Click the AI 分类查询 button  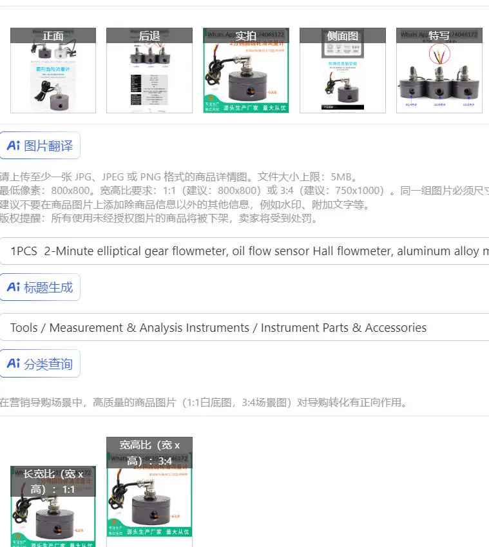(40, 363)
